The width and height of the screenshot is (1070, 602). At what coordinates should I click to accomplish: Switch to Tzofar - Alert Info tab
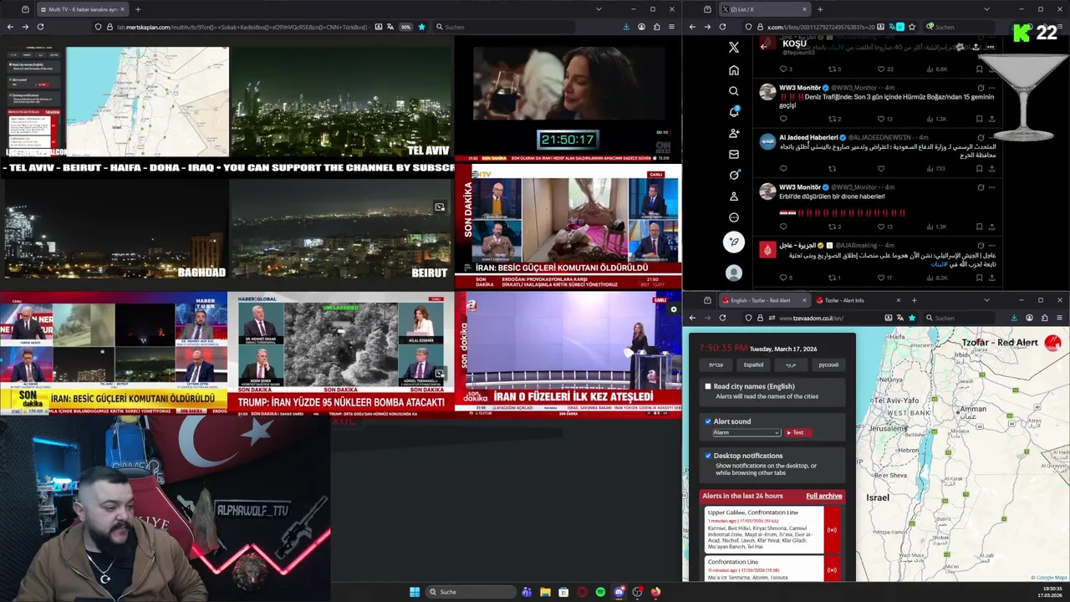(x=859, y=300)
